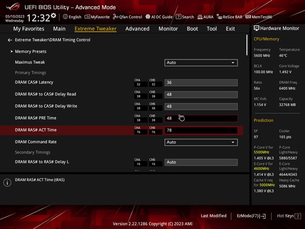Open DRAM Command Rate dropdown
Image resolution: width=305 pixels, height=229 pixels.
(x=201, y=142)
